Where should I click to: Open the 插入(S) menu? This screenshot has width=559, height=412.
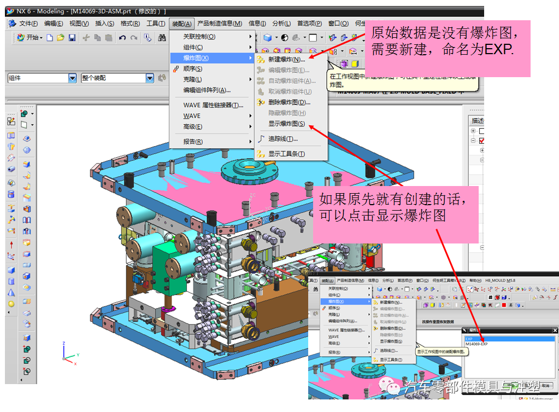[x=104, y=24]
